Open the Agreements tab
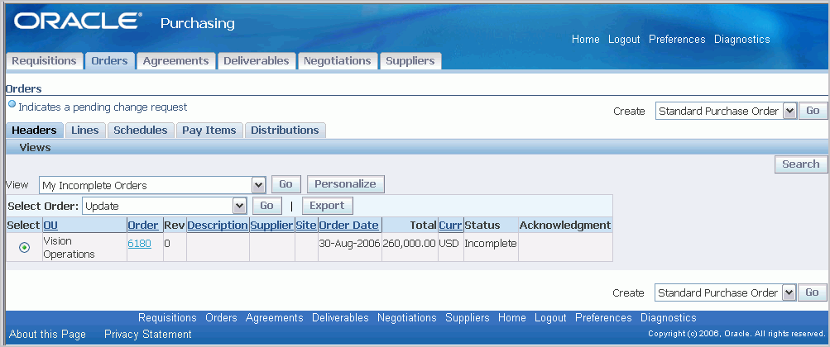 (175, 61)
